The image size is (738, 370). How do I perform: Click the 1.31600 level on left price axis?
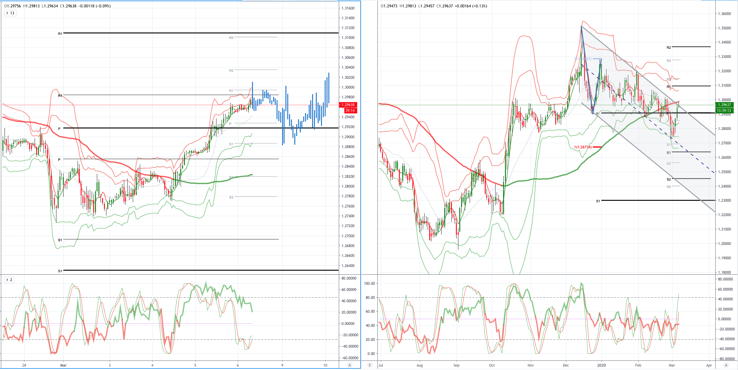pos(348,8)
